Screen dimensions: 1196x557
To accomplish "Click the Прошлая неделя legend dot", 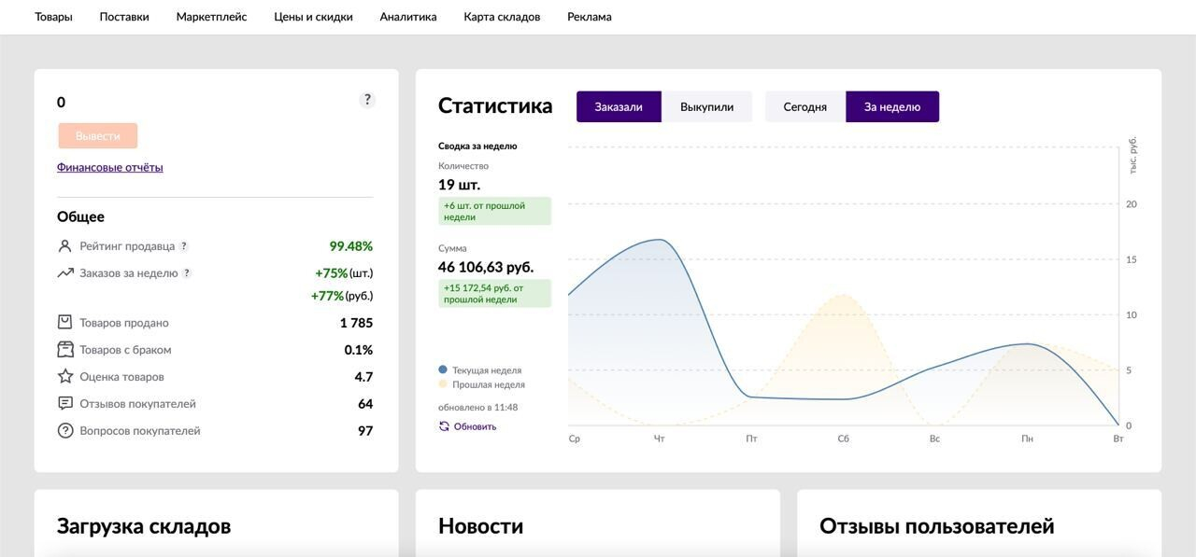I will click(443, 383).
